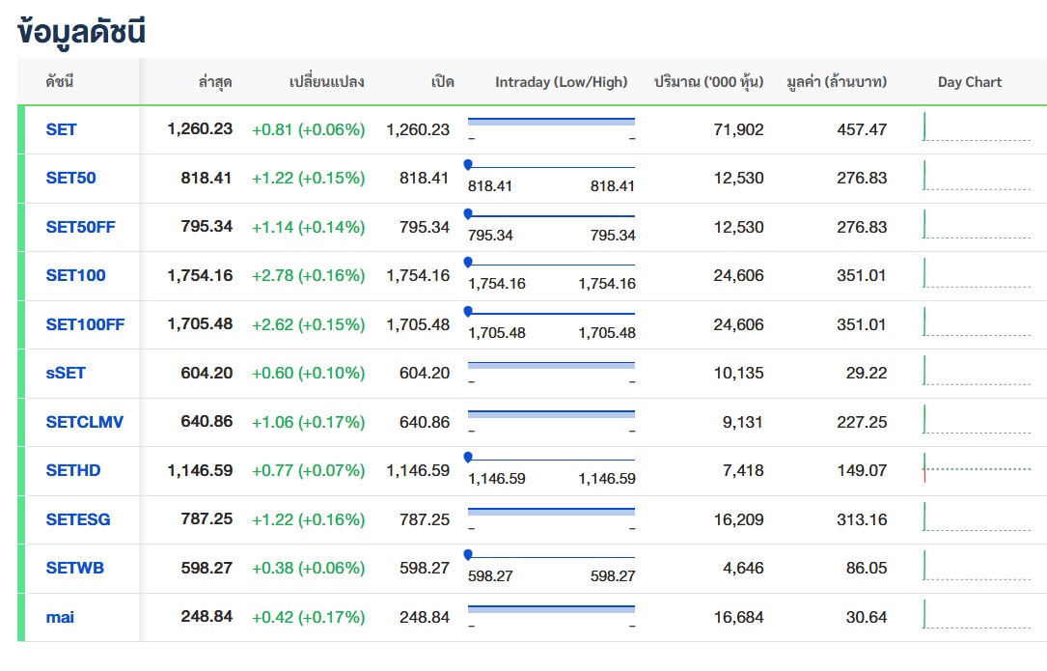Open the SET100 index link

(x=75, y=275)
